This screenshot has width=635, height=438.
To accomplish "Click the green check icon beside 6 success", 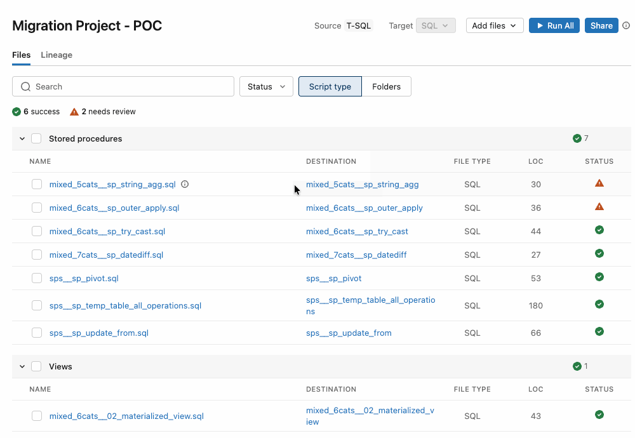I will pos(17,112).
